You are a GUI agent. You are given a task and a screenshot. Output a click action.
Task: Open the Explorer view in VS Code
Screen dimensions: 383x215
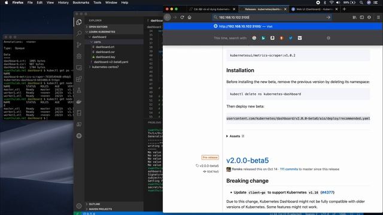pos(79,22)
